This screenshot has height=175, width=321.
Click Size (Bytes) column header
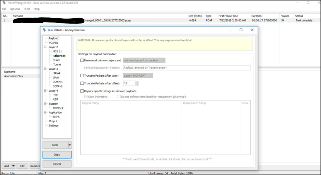click(196, 16)
